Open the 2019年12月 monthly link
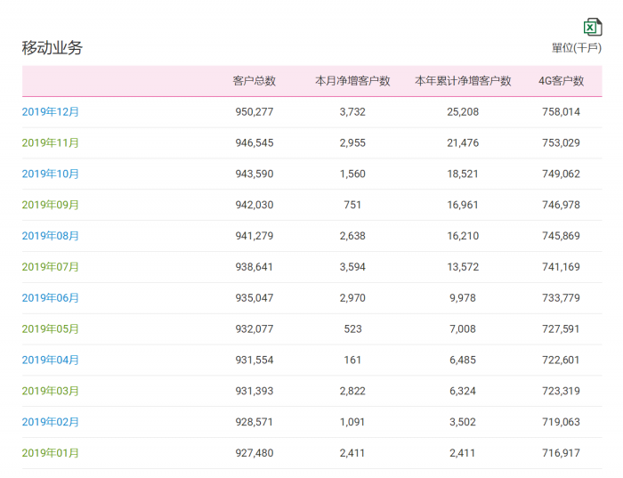Screen dimensions: 623x478 click(51, 112)
